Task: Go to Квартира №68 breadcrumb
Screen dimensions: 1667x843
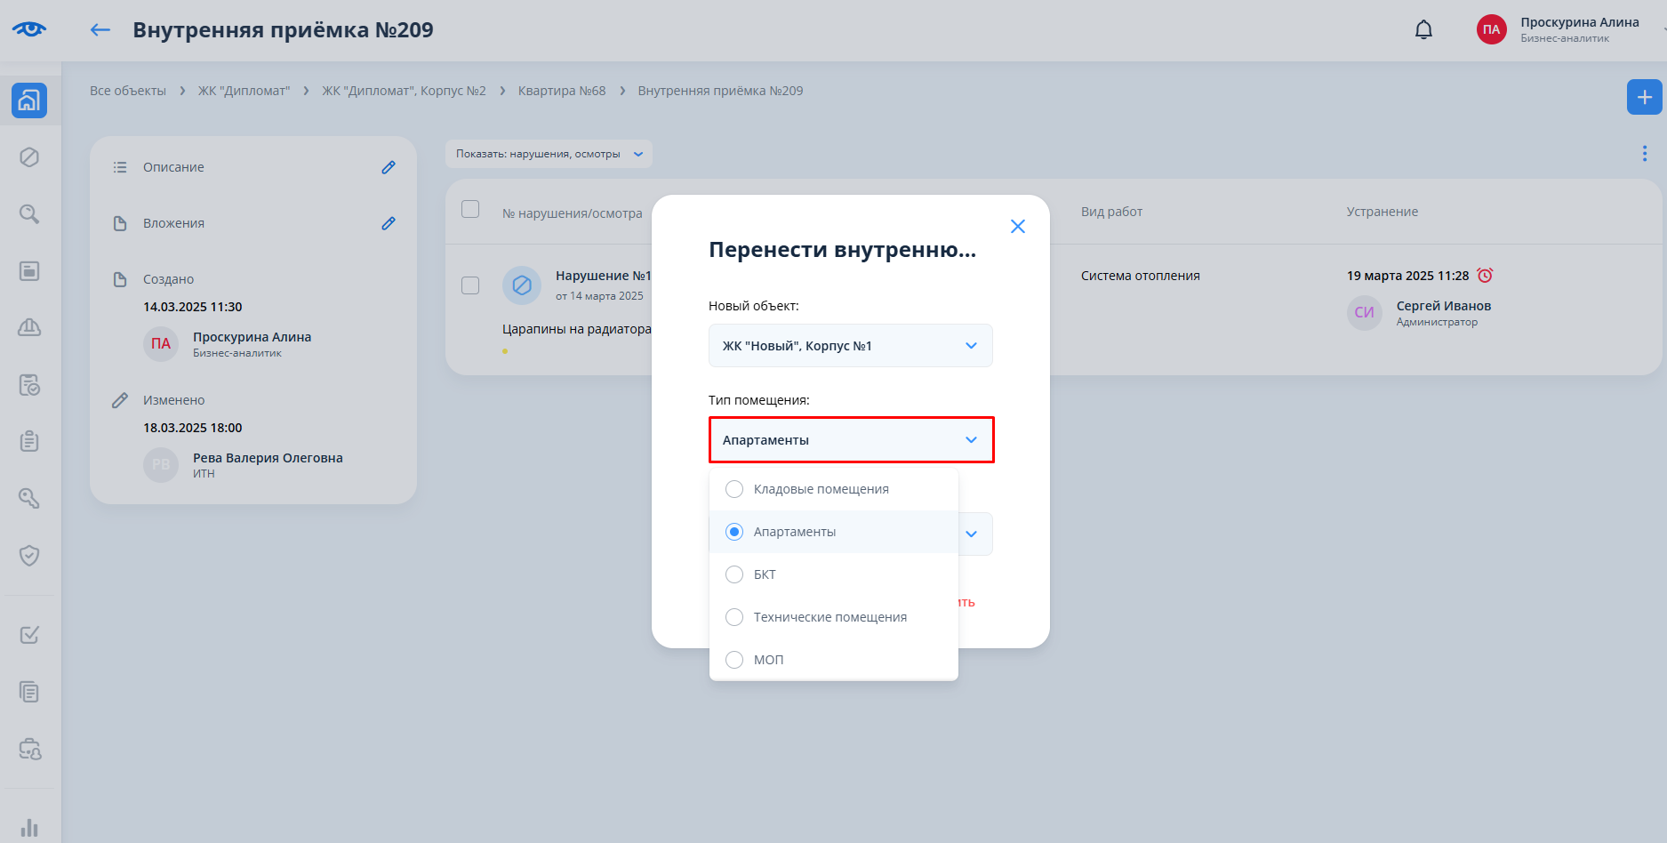Action: tap(561, 91)
